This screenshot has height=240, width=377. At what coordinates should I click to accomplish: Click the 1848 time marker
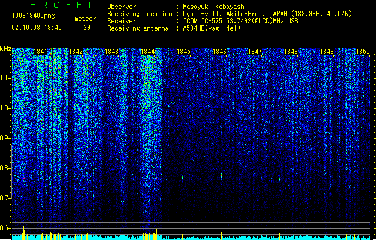(x=291, y=52)
